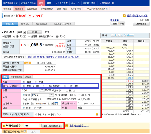151x134 pixels.
Task: Select 買建 buy radio button
Action: pyautogui.click(x=23, y=82)
